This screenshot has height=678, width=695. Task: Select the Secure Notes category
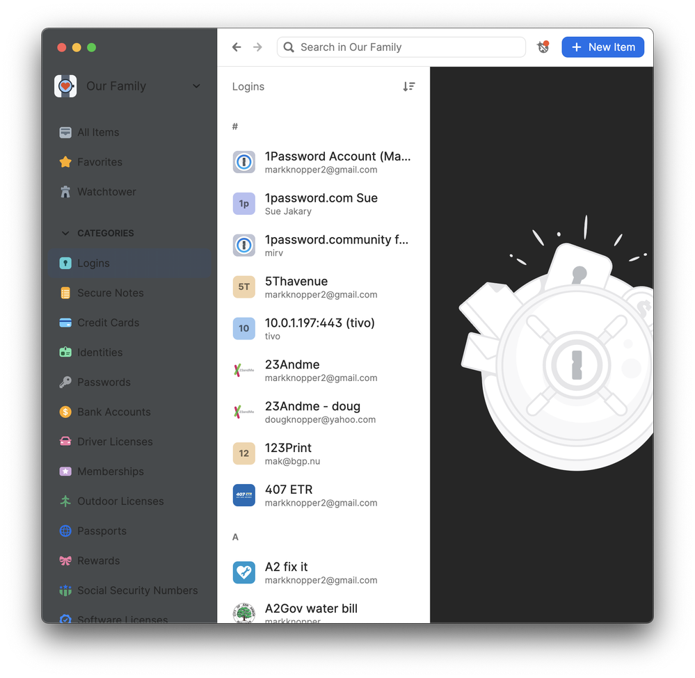[110, 293]
